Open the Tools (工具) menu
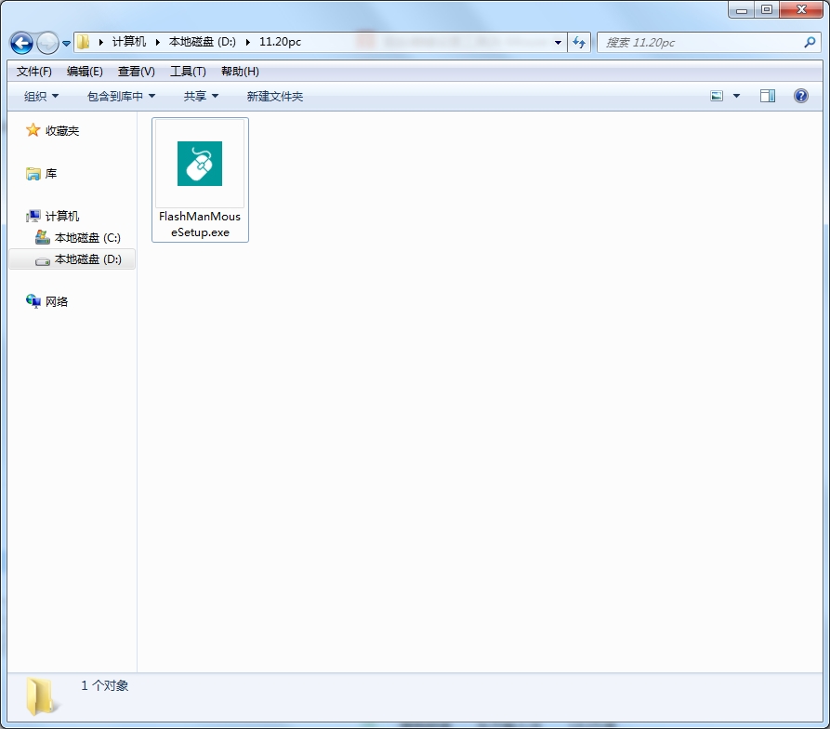 (188, 72)
